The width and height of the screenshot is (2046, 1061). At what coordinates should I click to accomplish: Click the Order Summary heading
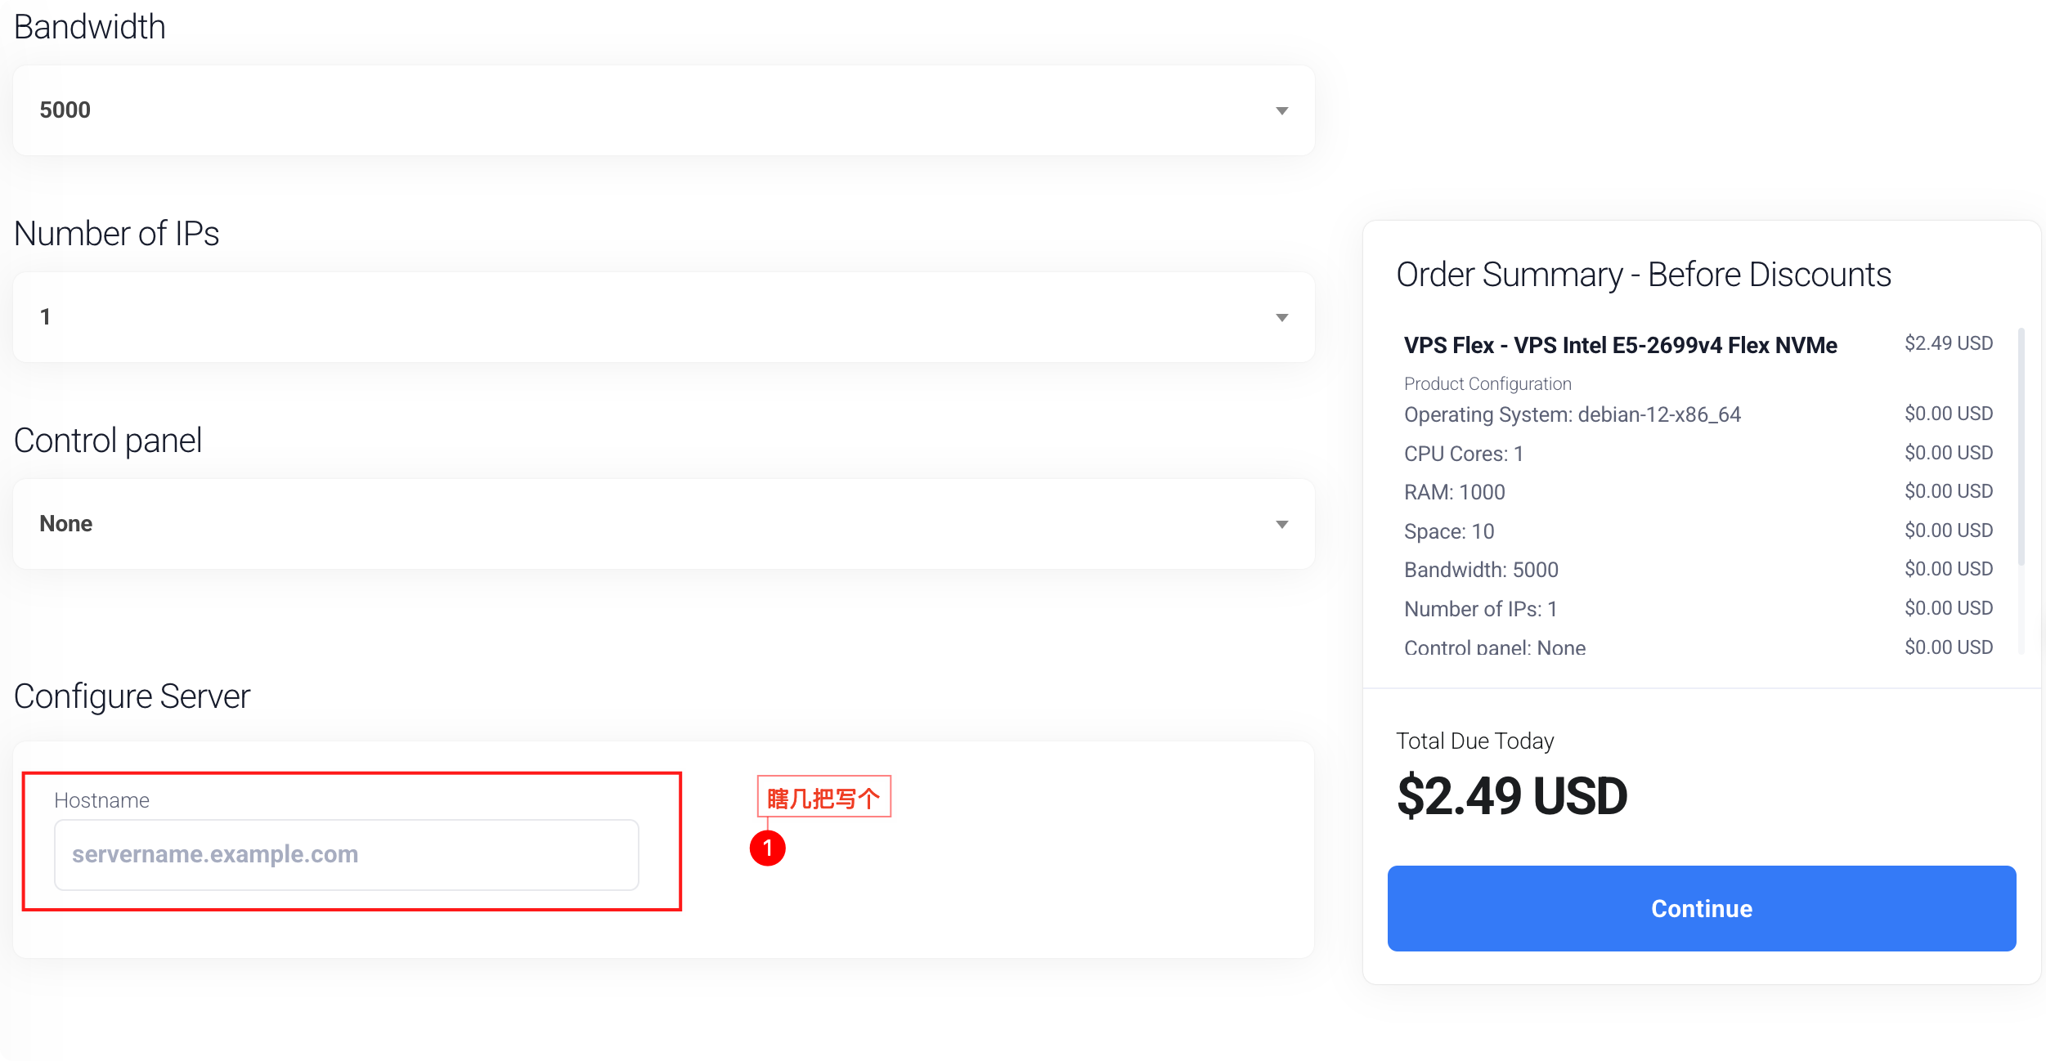click(1643, 275)
